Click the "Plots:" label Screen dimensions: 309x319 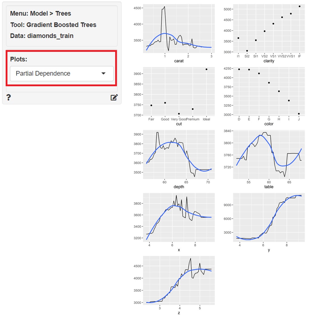[19, 59]
